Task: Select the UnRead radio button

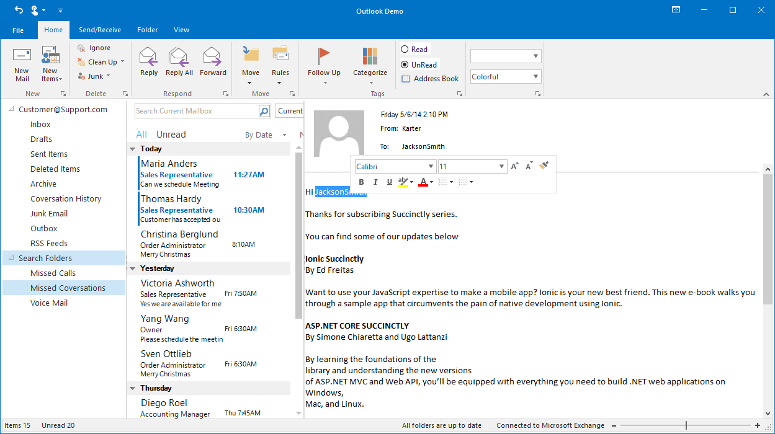Action: (x=405, y=64)
